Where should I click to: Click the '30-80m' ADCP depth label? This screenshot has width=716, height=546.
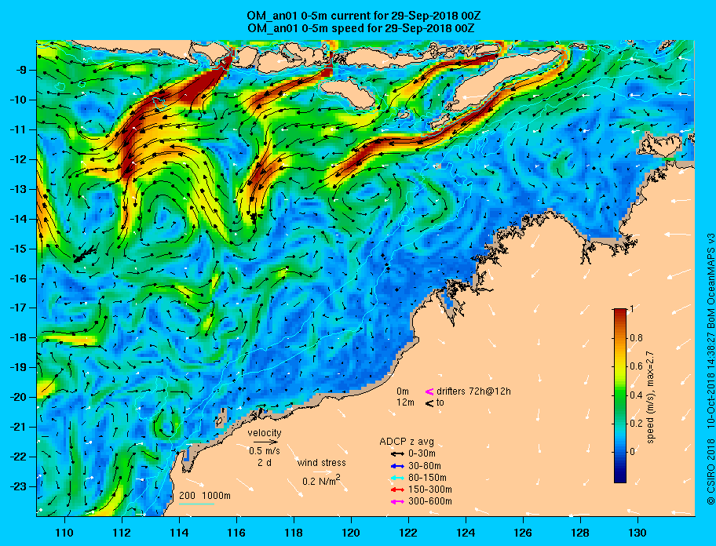pos(425,466)
